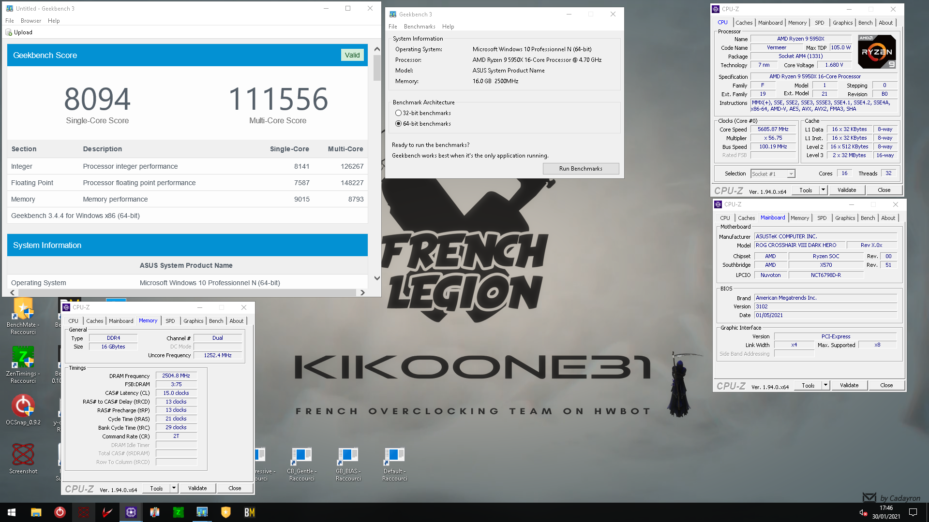
Task: Click the red checkmark taskbar icon
Action: pos(107,512)
